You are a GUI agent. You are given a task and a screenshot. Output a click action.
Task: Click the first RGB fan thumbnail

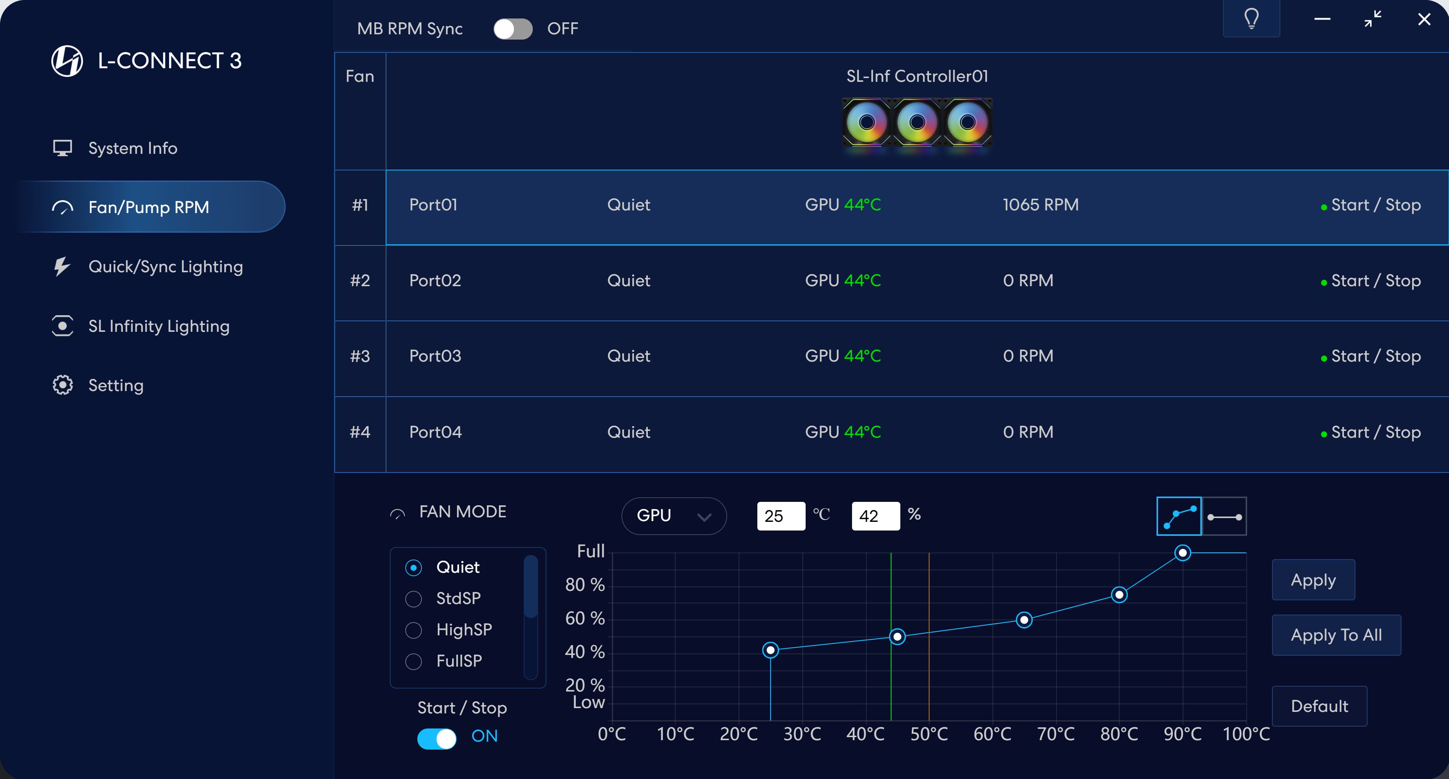tap(867, 122)
